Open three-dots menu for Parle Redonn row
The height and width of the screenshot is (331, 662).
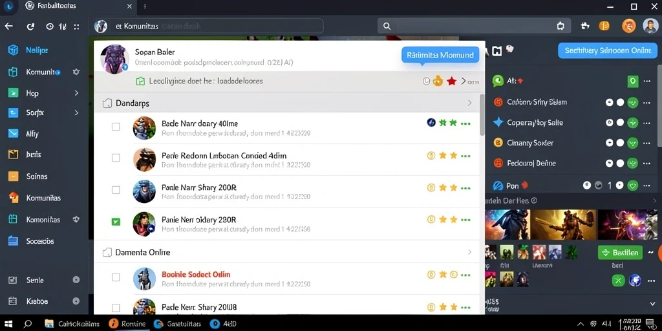(x=465, y=156)
